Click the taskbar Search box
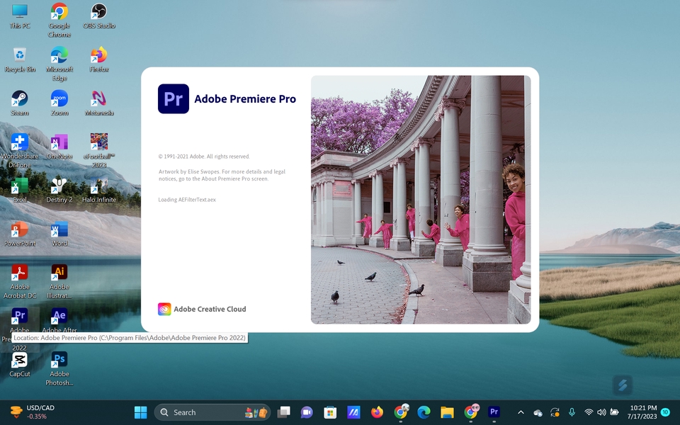The width and height of the screenshot is (680, 425). coord(212,412)
